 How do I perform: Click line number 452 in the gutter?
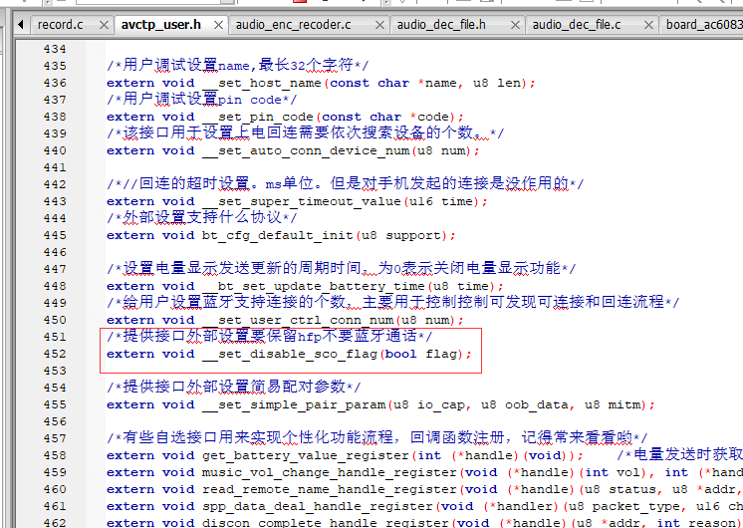click(55, 354)
